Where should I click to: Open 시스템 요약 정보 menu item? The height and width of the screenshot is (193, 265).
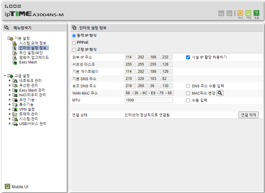point(33,43)
